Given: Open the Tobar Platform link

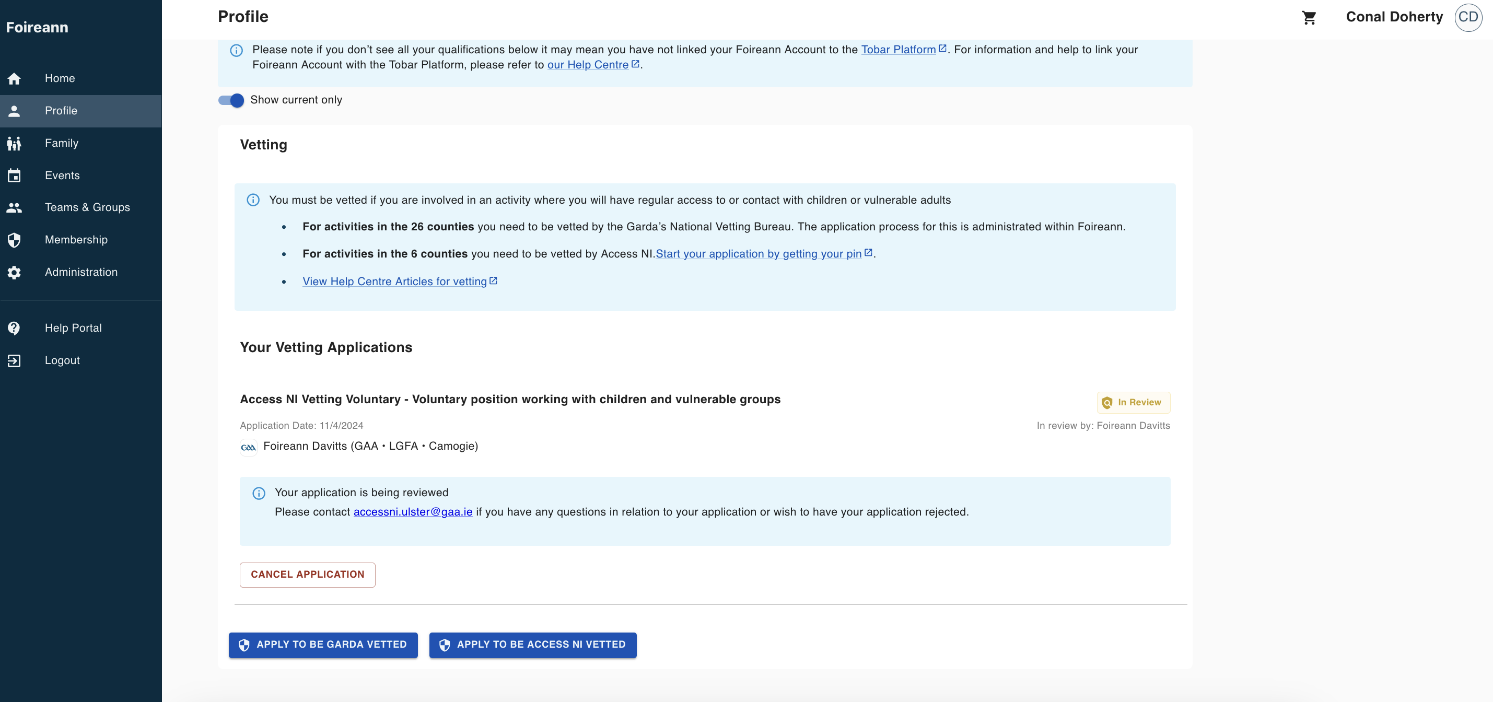Looking at the screenshot, I should 899,50.
